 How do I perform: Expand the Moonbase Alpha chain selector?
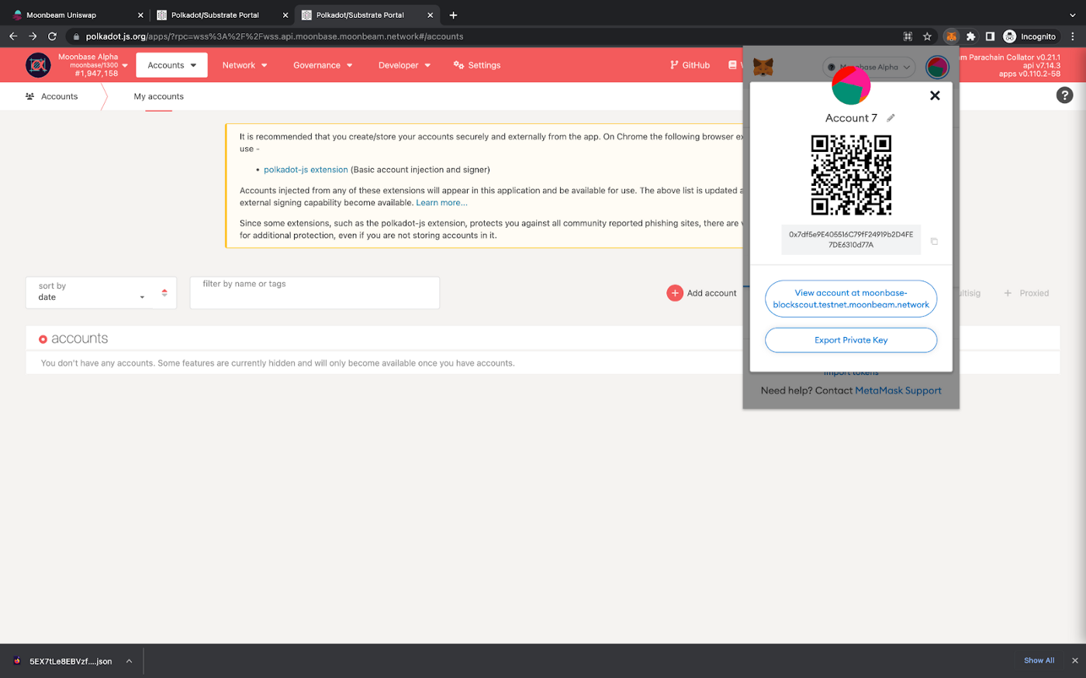[125, 65]
